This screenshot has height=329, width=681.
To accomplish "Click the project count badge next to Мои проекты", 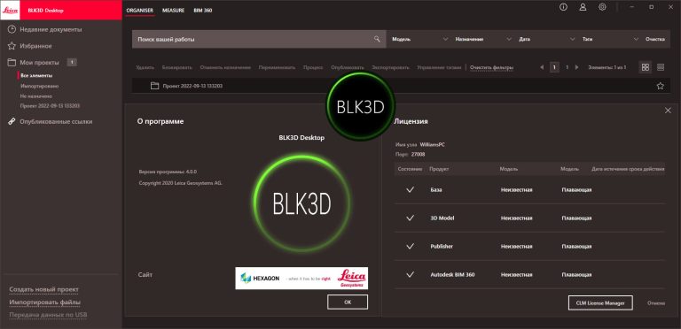I will tap(72, 62).
